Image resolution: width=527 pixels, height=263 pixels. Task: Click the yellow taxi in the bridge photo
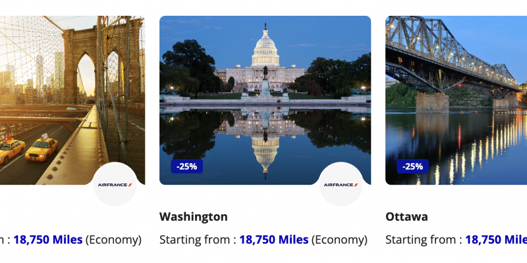click(41, 148)
